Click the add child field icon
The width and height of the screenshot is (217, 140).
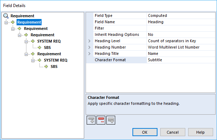tap(111, 120)
